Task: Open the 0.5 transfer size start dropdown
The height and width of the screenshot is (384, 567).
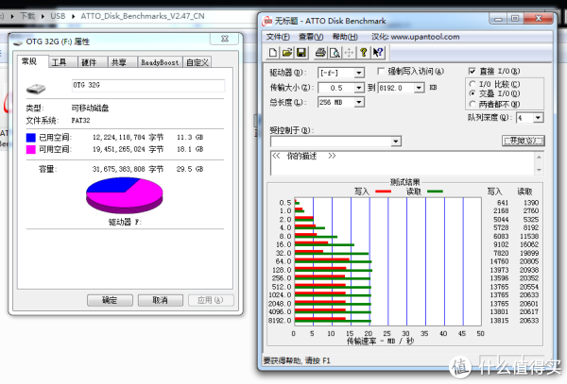Action: pyautogui.click(x=359, y=88)
